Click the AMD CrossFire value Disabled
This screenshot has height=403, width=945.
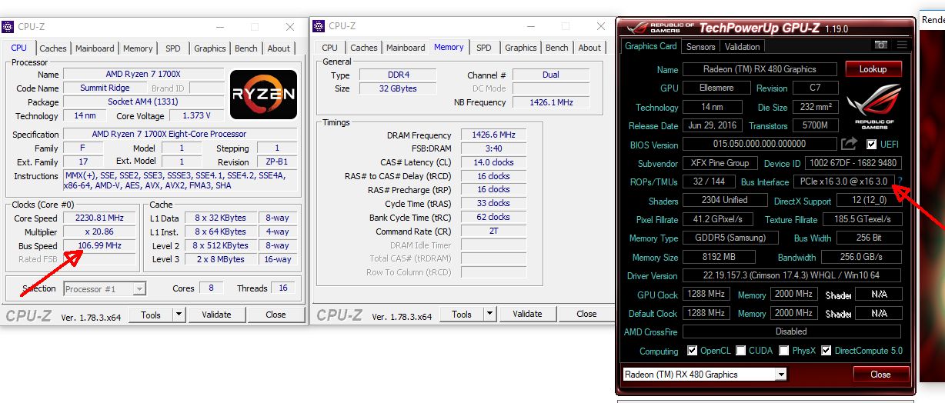pyautogui.click(x=792, y=331)
